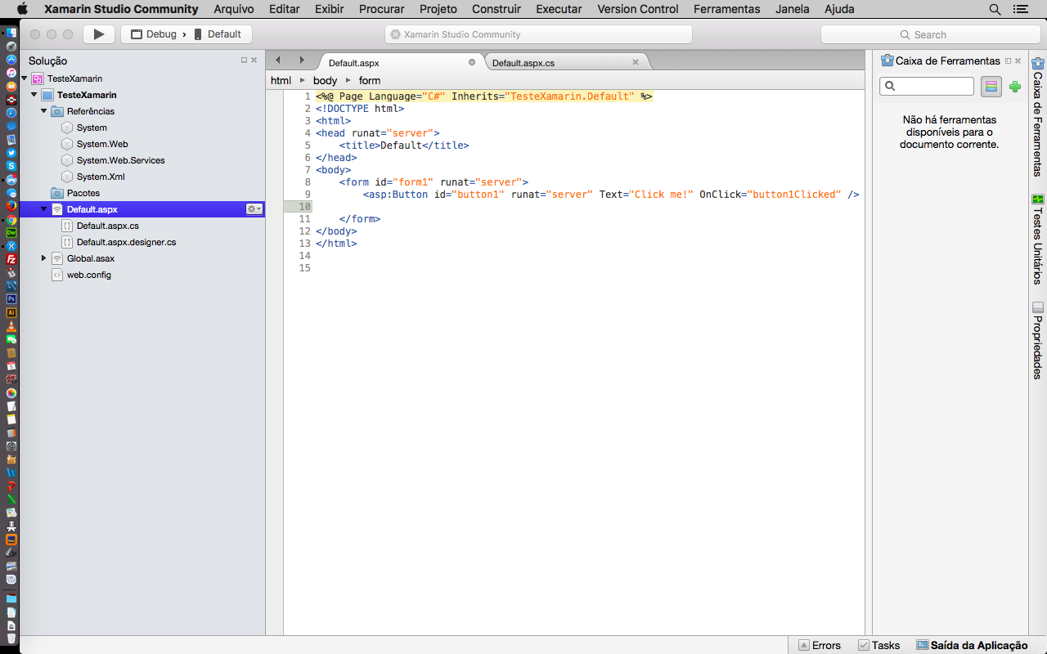
Task: Open Finder from the dock
Action: coord(11,33)
